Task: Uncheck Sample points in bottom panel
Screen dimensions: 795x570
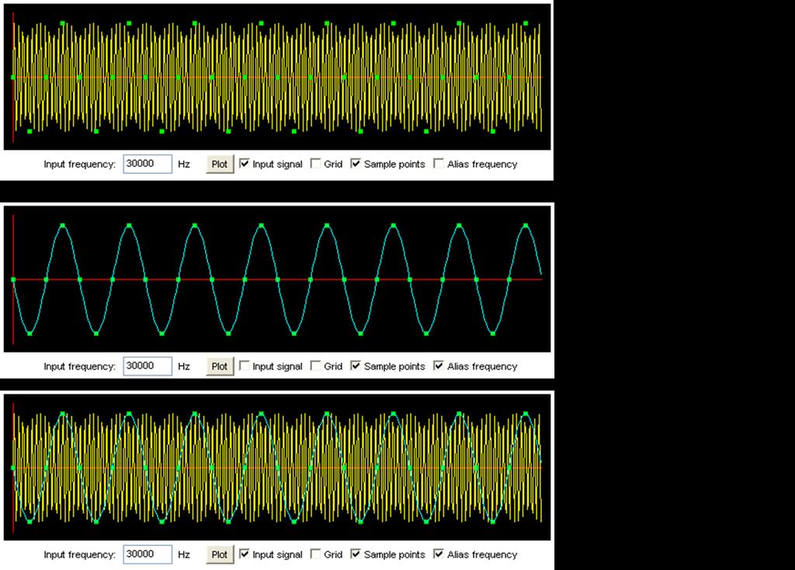Action: pos(356,554)
